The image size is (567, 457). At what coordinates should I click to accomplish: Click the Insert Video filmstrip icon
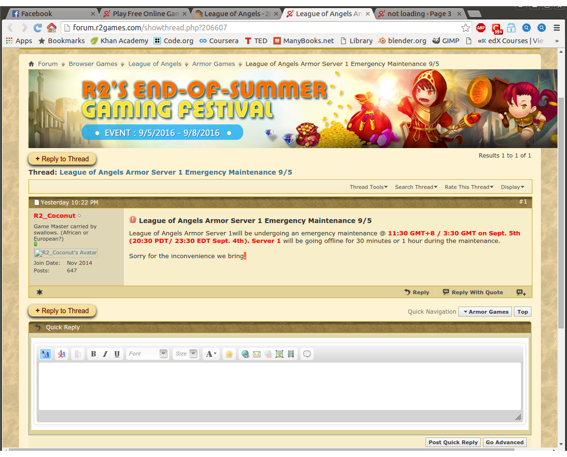pyautogui.click(x=291, y=354)
